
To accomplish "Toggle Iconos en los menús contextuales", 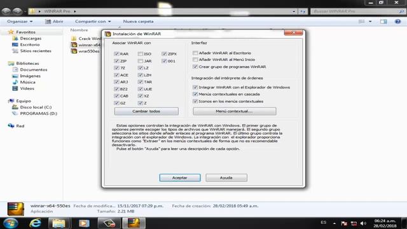I will (195, 101).
